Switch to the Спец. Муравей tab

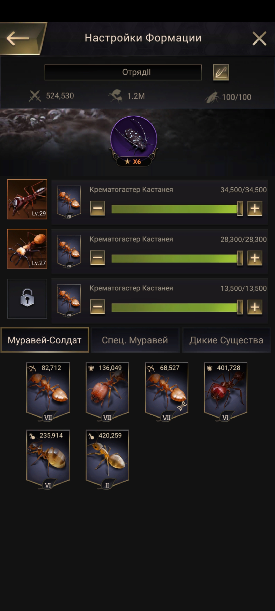[135, 340]
